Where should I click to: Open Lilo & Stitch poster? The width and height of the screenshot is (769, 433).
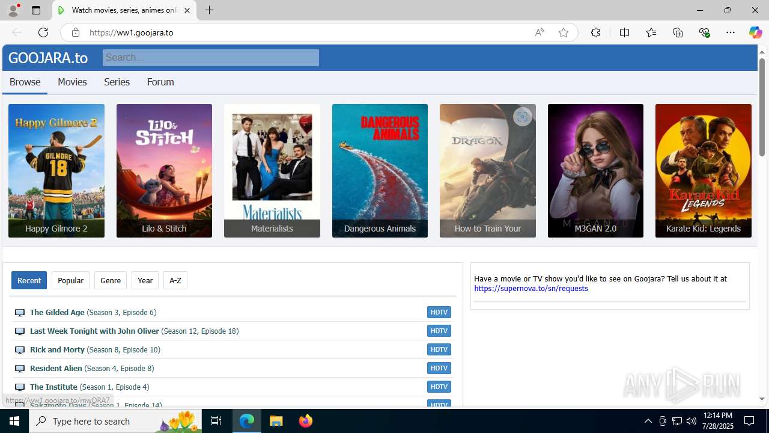[x=164, y=171]
